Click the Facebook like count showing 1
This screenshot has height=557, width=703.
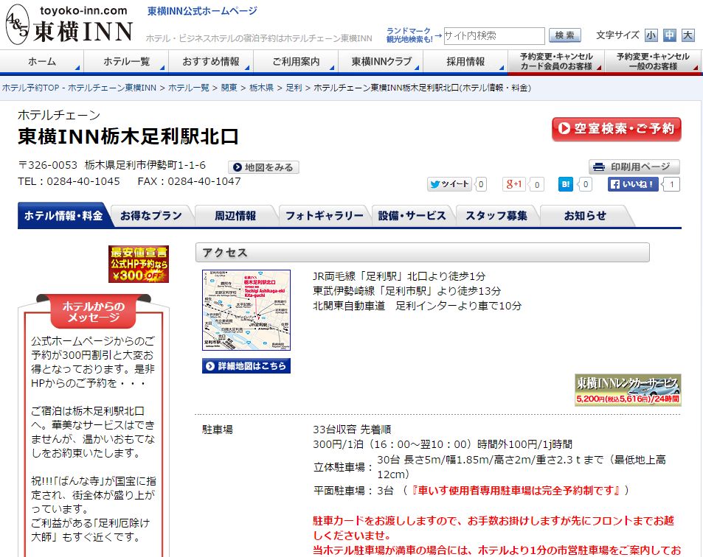[671, 184]
